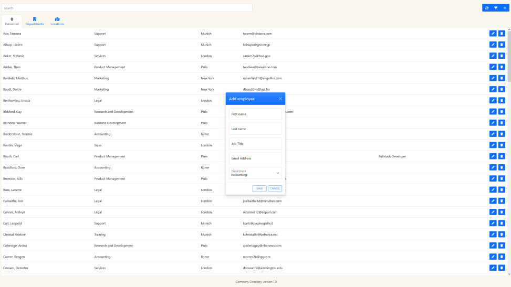Image resolution: width=511 pixels, height=287 pixels.
Task: Edit Ace, Tamarra with pencil icon
Action: point(493,34)
